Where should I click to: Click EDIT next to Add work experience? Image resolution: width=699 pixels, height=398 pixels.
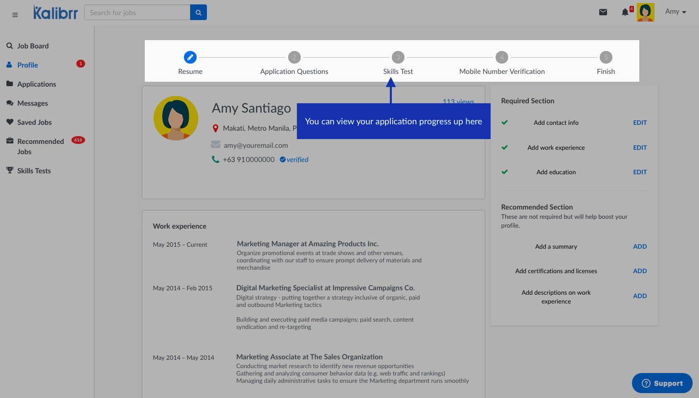(x=640, y=147)
